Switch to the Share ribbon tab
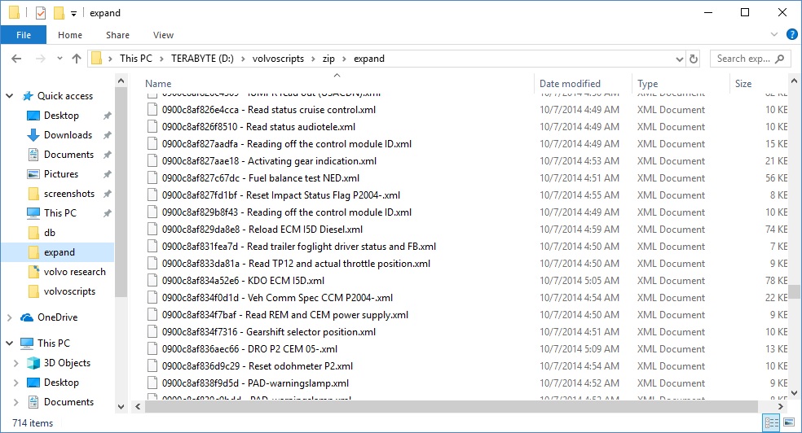The height and width of the screenshot is (433, 802). click(x=117, y=35)
